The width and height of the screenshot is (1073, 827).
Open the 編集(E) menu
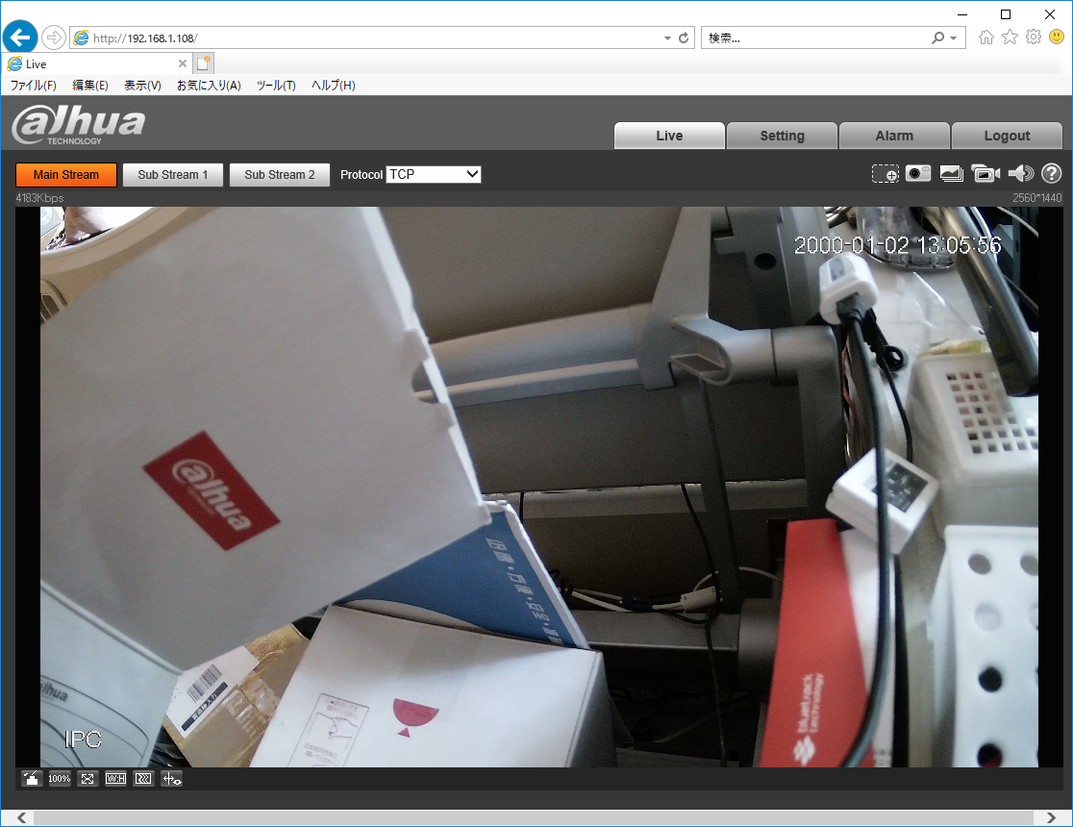pos(90,85)
